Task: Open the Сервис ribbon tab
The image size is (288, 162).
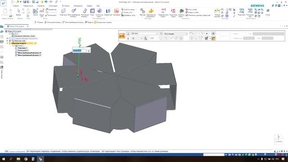Action: [90, 6]
